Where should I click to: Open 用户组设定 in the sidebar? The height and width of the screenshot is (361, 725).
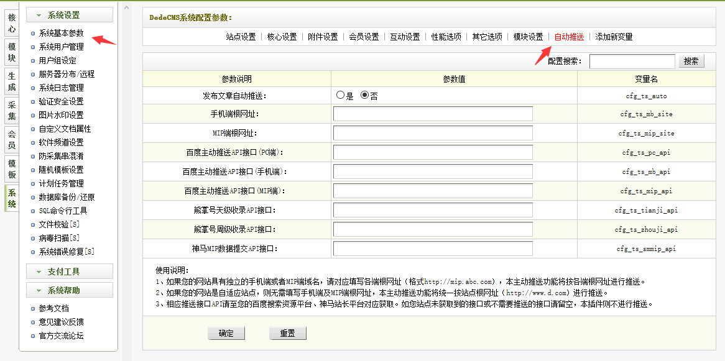[58, 60]
